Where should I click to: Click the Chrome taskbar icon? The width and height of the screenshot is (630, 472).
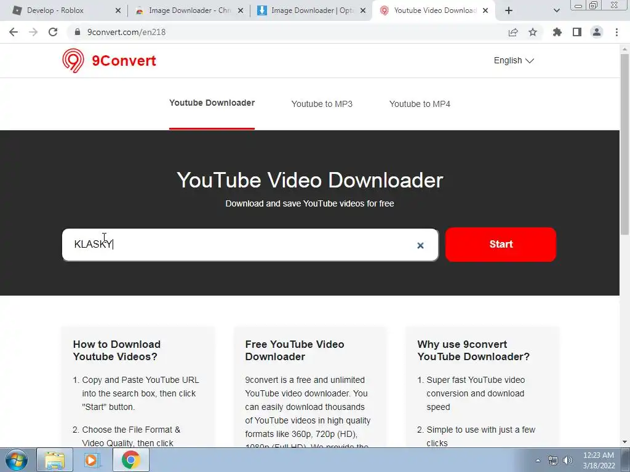130,460
